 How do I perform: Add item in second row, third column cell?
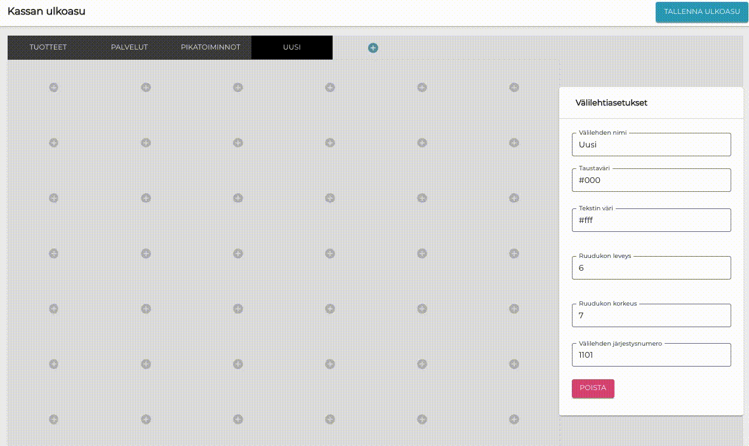(x=238, y=143)
